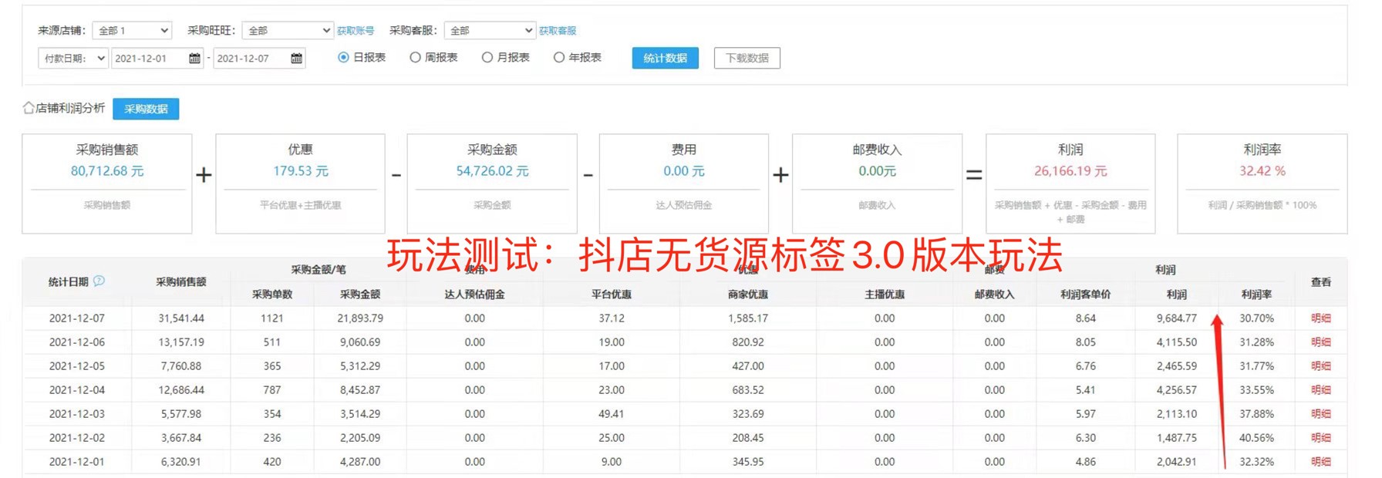Switch to 年报表 radio option

click(559, 58)
